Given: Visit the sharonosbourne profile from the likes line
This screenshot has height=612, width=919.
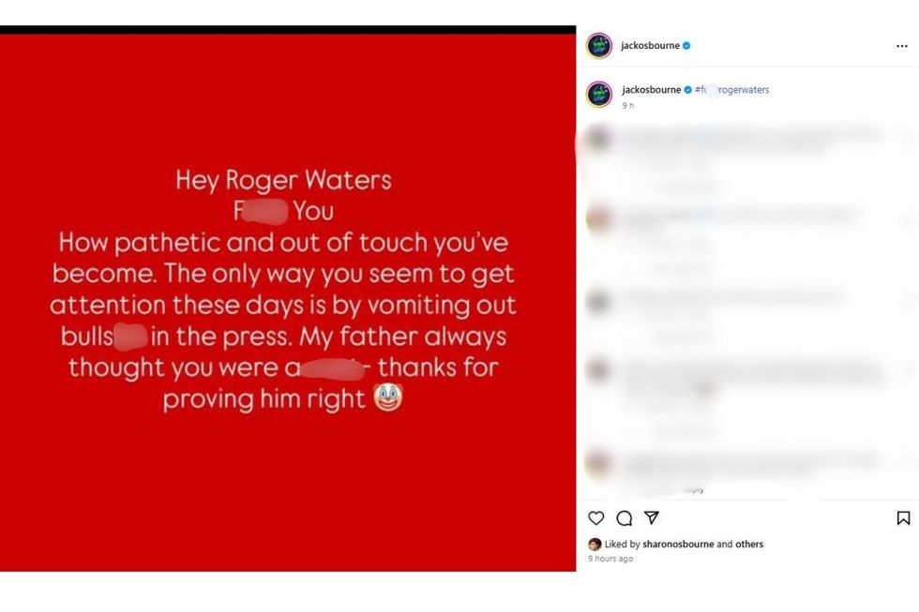Looking at the screenshot, I should [x=678, y=545].
